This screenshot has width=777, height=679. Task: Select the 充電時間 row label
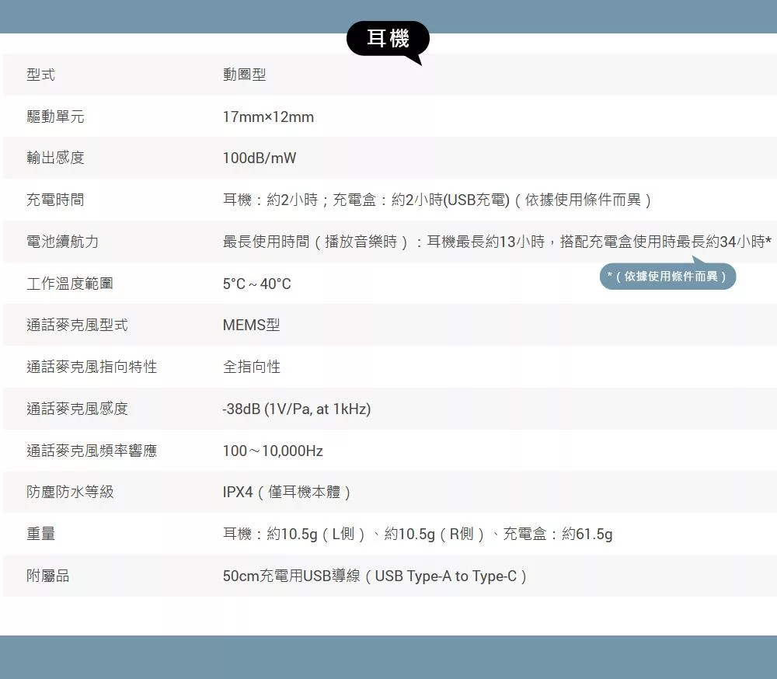click(x=55, y=200)
